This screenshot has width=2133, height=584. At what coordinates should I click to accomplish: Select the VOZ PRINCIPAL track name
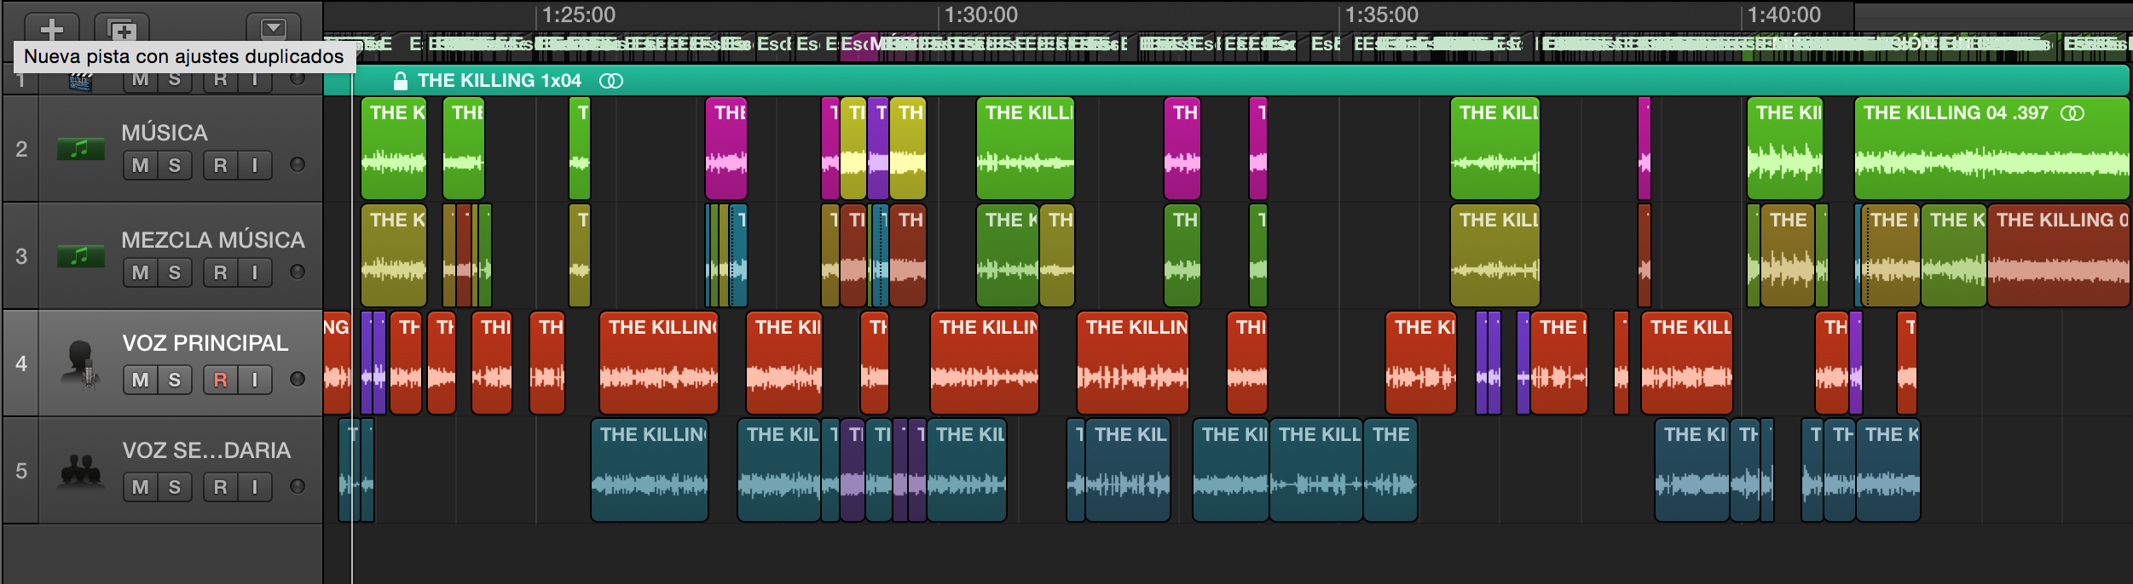205,343
